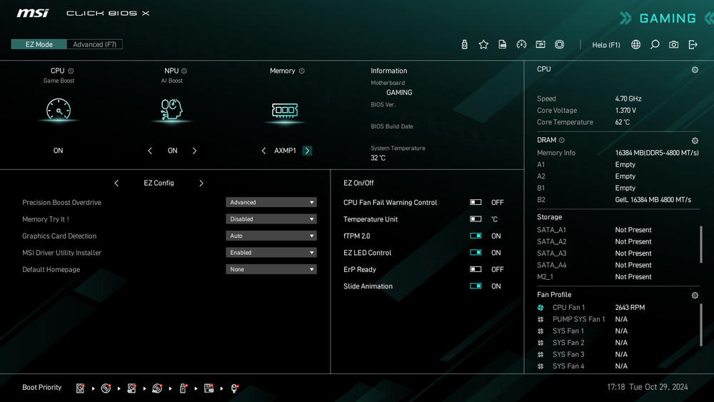Open the M-Flash USB drive icon
Screen dimensions: 714x402
click(x=465, y=44)
